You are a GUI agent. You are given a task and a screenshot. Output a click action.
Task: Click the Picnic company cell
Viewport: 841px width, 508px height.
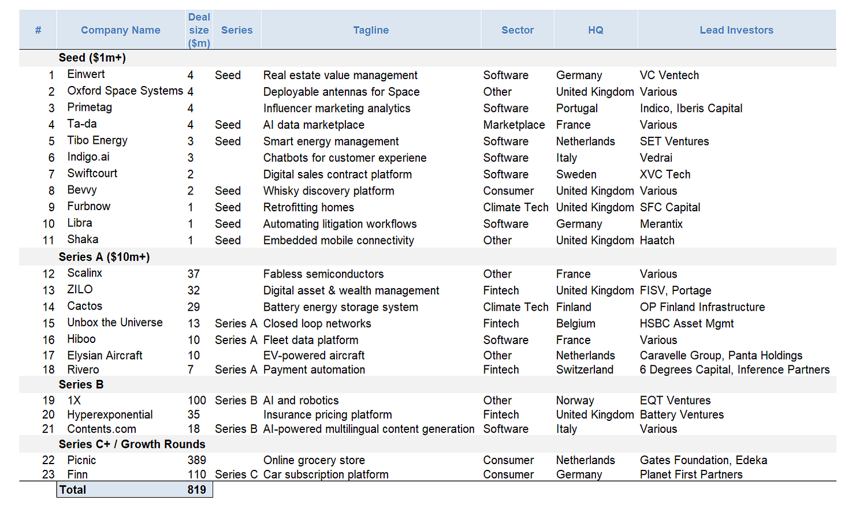coord(81,460)
